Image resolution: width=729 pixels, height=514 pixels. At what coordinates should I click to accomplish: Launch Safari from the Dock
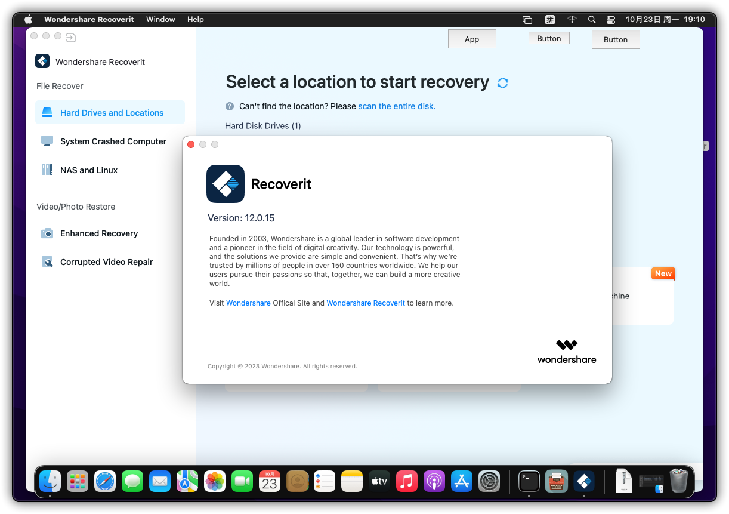[x=105, y=481]
